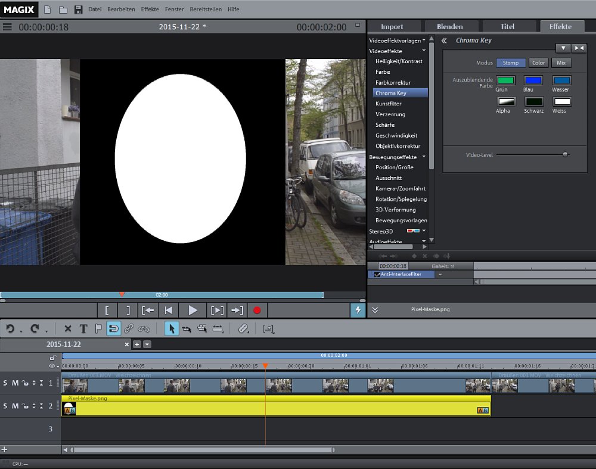Screen dimensions: 596x469
Task: Choose the Mix mode button
Action: pos(561,63)
